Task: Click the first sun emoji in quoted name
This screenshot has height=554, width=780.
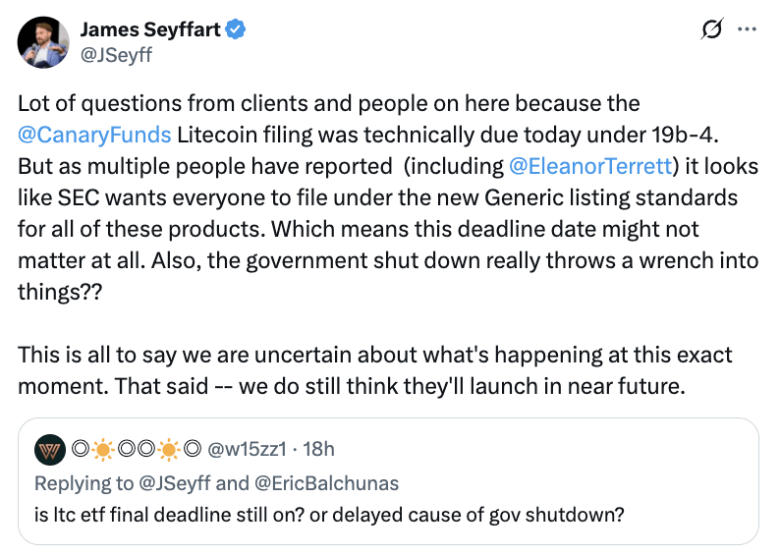Action: coord(103,449)
